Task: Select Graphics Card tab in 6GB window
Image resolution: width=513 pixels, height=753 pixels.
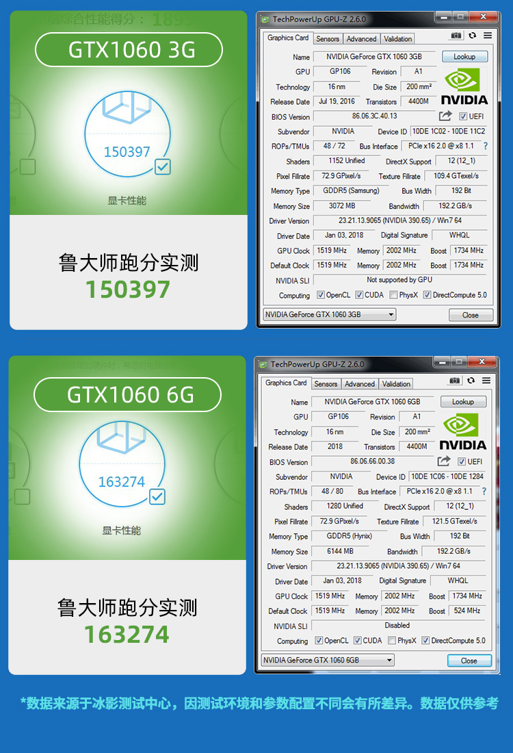Action: (286, 383)
